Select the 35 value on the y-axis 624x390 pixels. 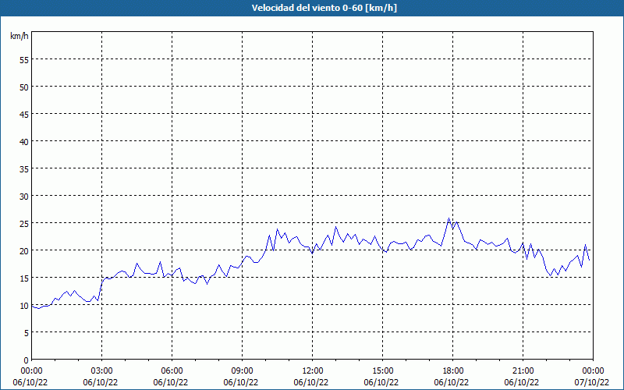coord(24,169)
